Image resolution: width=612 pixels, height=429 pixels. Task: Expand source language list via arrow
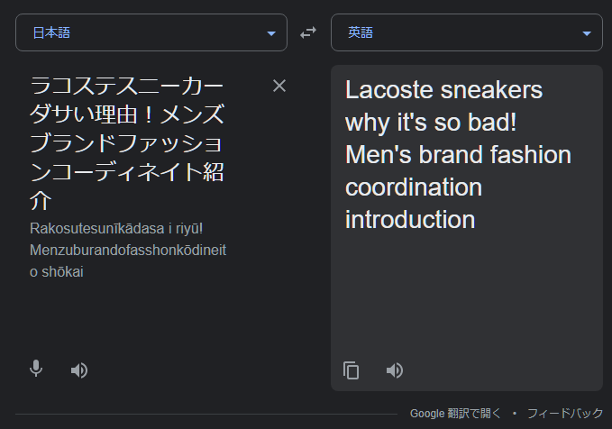[x=271, y=33]
